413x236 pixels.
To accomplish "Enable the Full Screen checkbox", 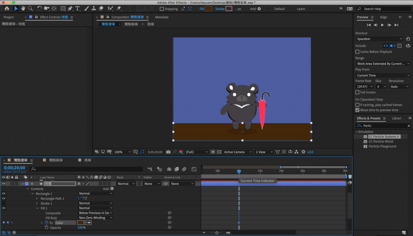I will click(x=357, y=92).
